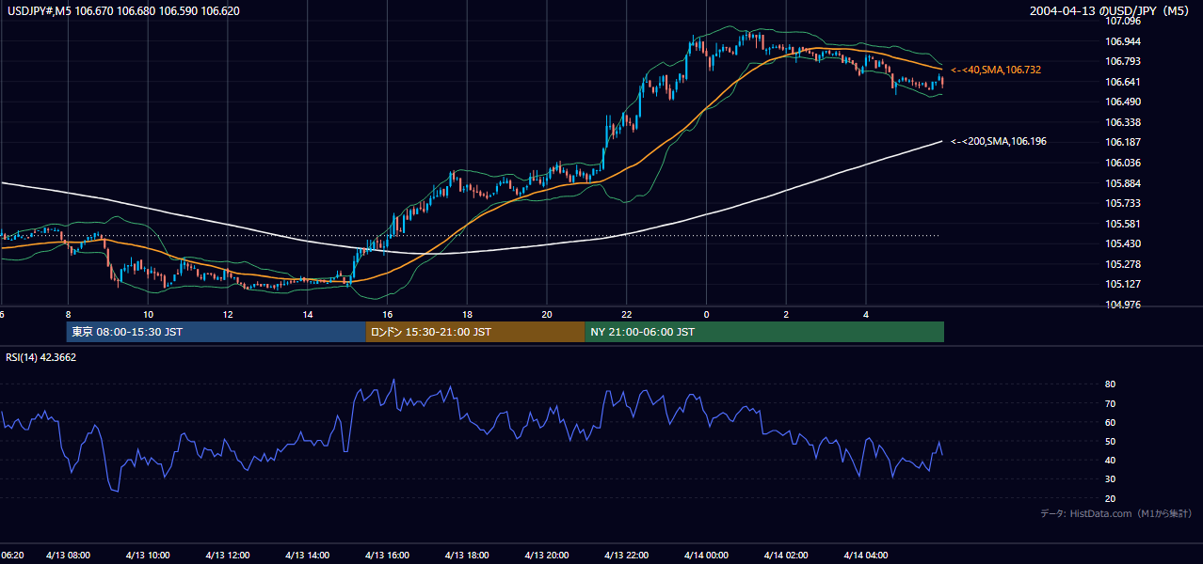This screenshot has height=564, width=1203.
Task: Click the '<-<200,SMA,106.196' white label
Action: tap(998, 141)
